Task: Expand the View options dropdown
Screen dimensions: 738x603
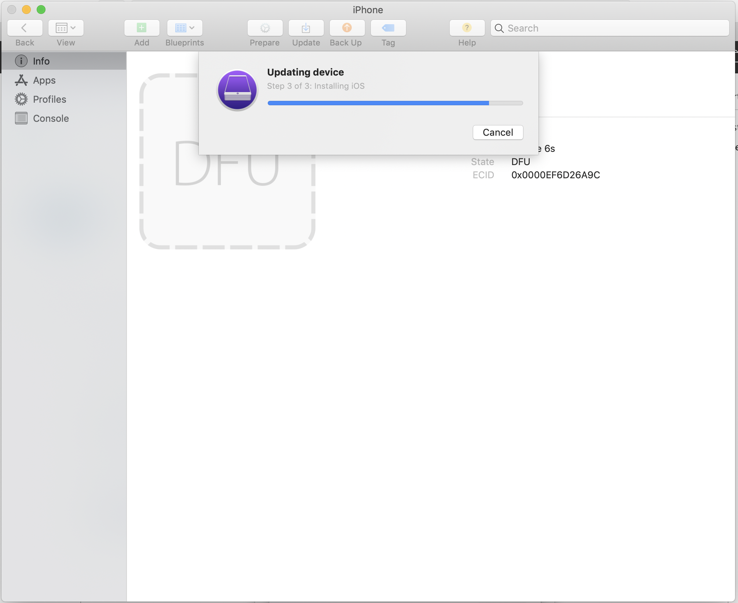Action: (x=73, y=27)
